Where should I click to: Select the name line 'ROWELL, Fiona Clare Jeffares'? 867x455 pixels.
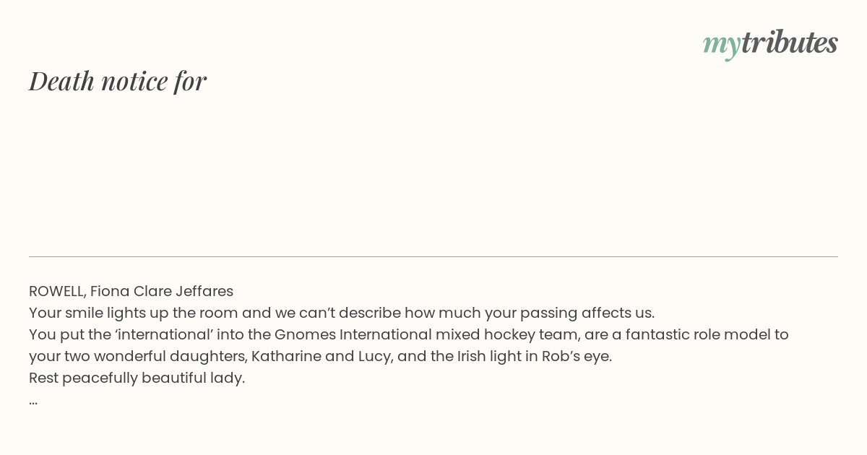[x=131, y=291]
